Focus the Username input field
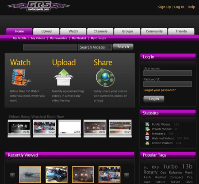 [x=168, y=73]
